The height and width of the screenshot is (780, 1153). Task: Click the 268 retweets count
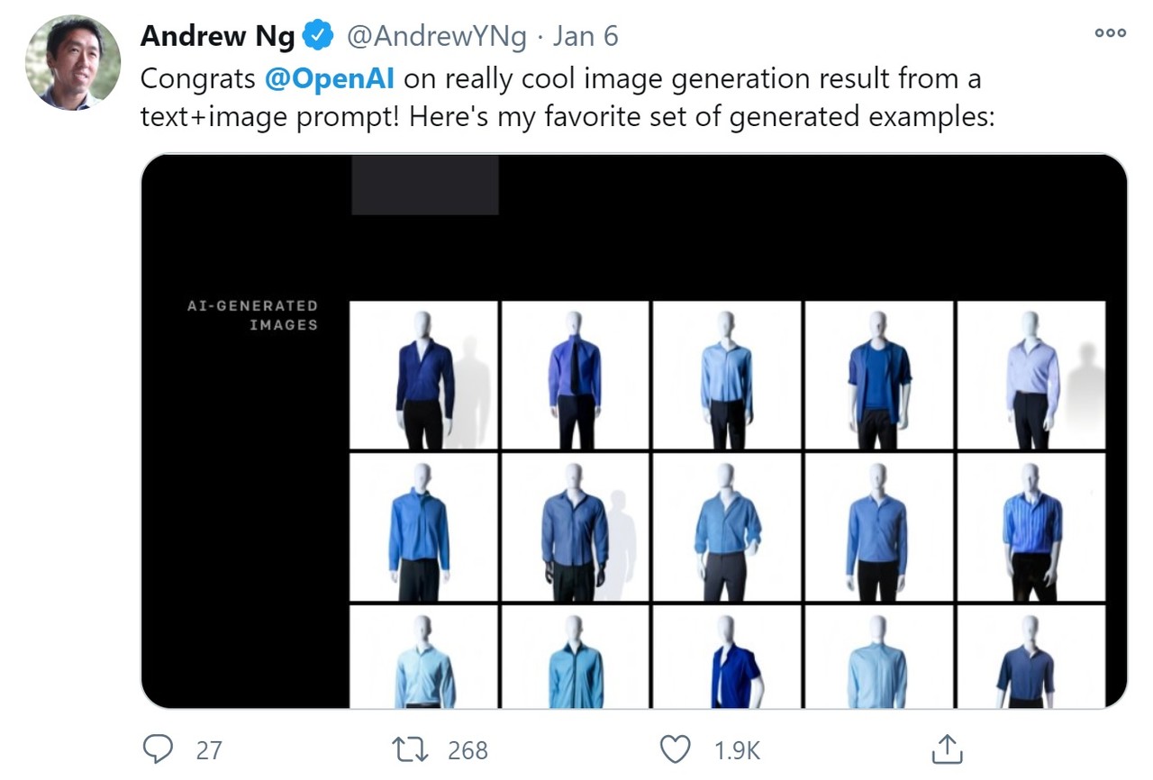click(x=467, y=749)
